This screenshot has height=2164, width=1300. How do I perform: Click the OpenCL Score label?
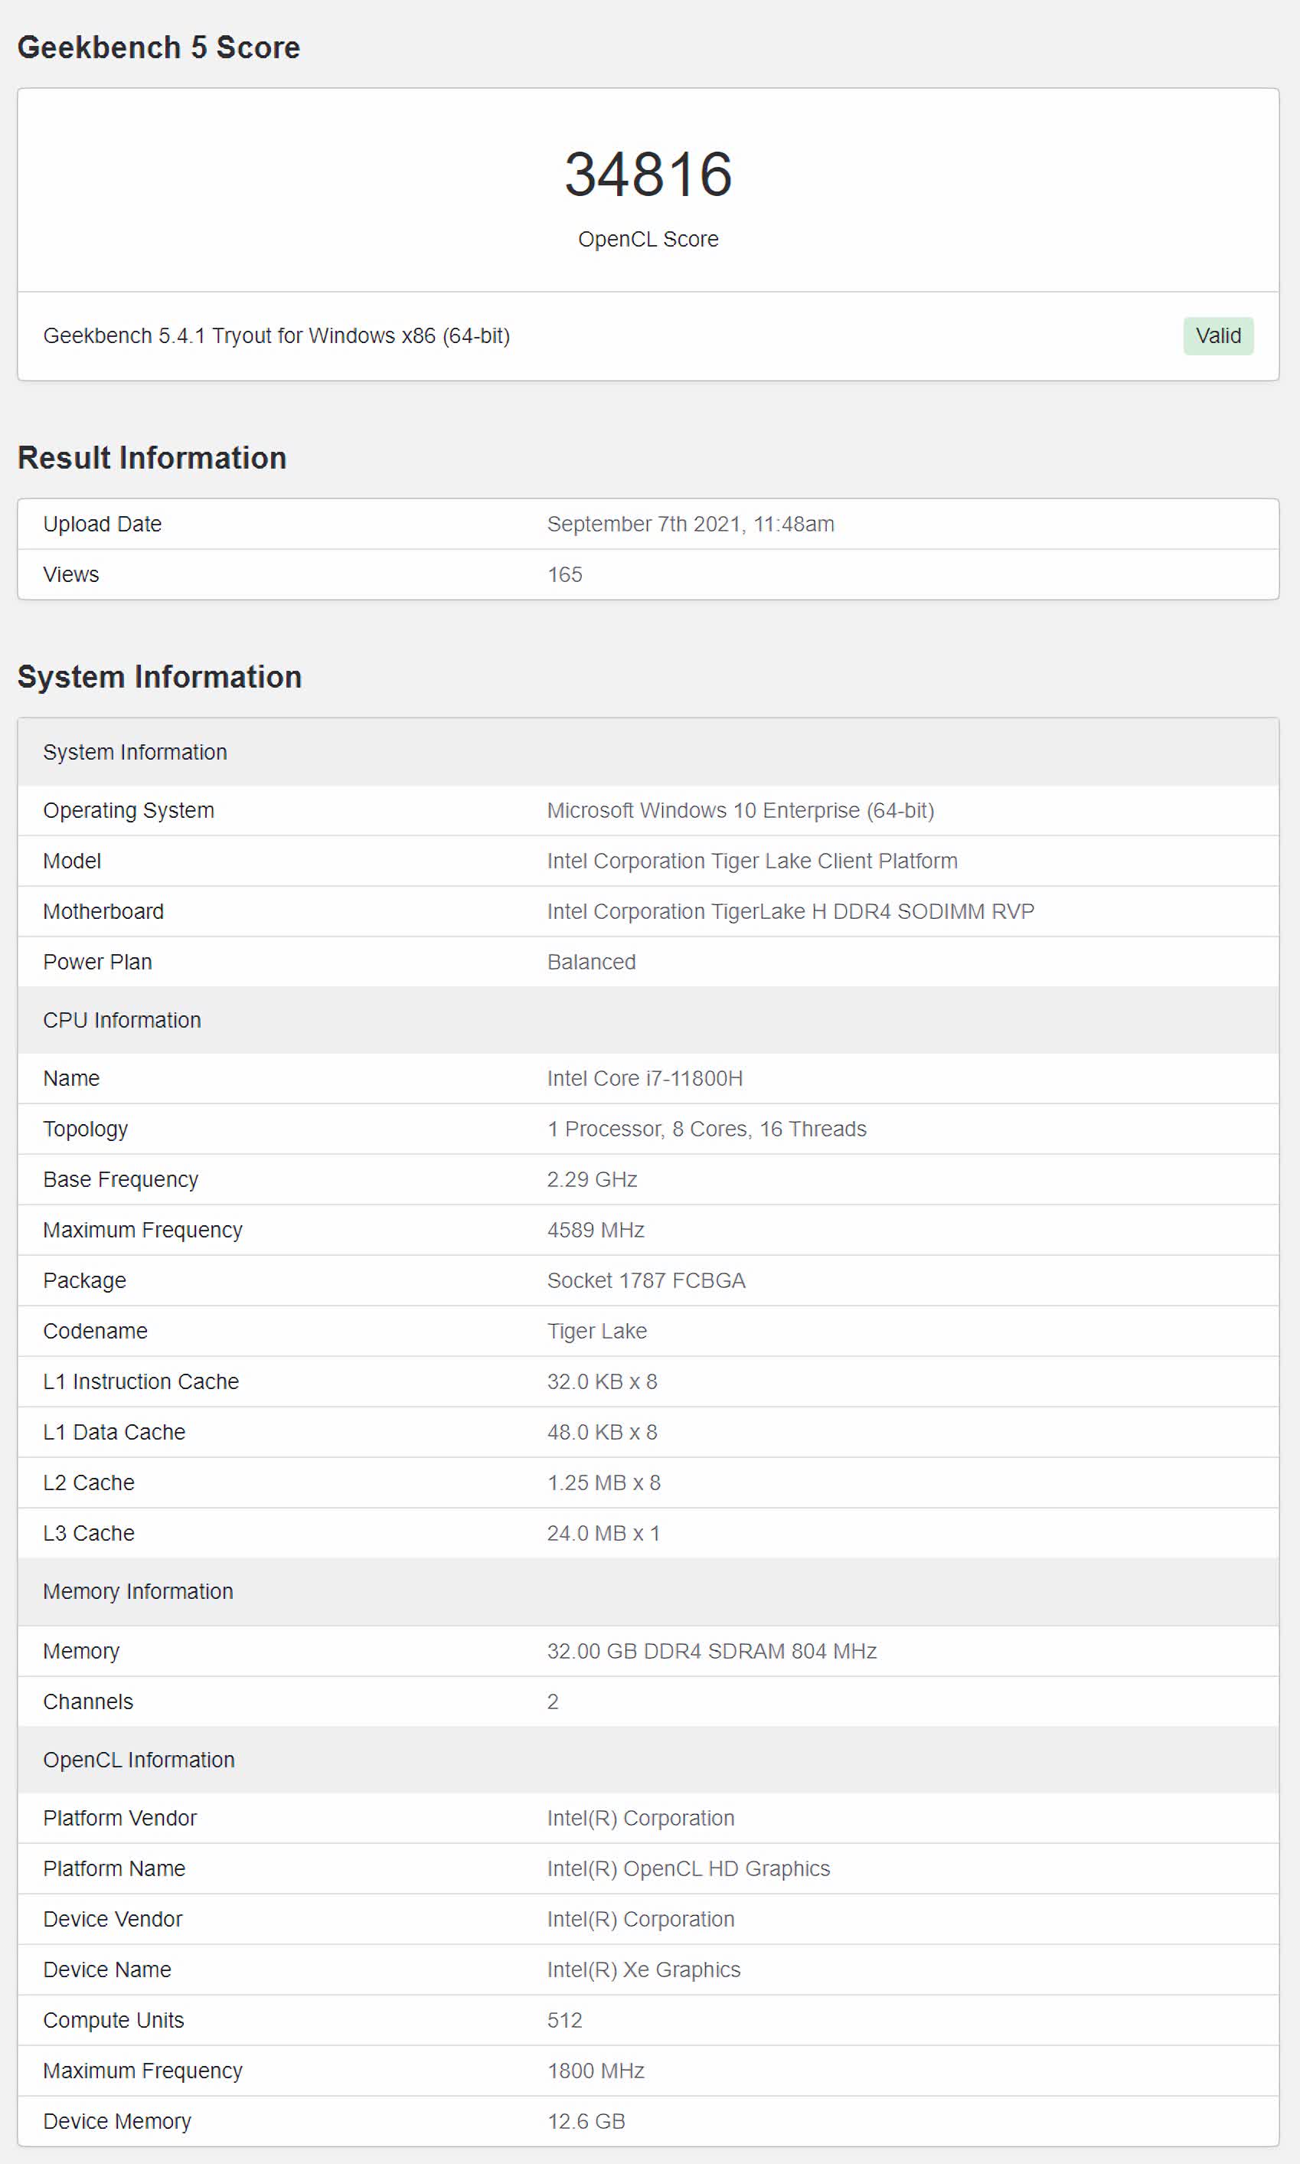(x=648, y=239)
